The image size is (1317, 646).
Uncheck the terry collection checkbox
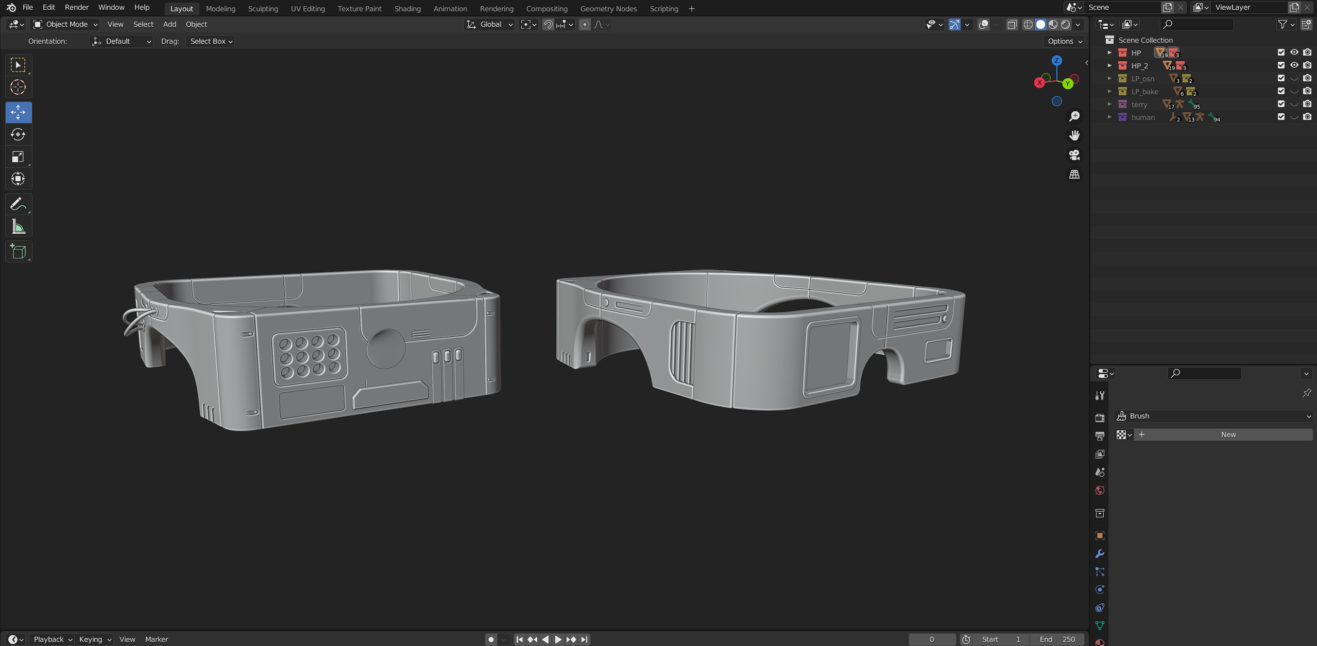(1281, 104)
